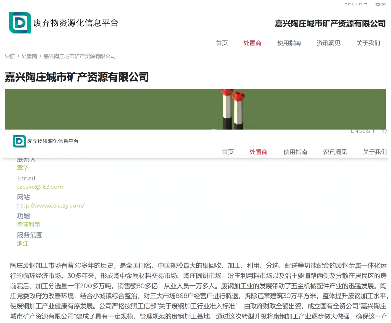
Task: Click the Email label
Action: 26,178
